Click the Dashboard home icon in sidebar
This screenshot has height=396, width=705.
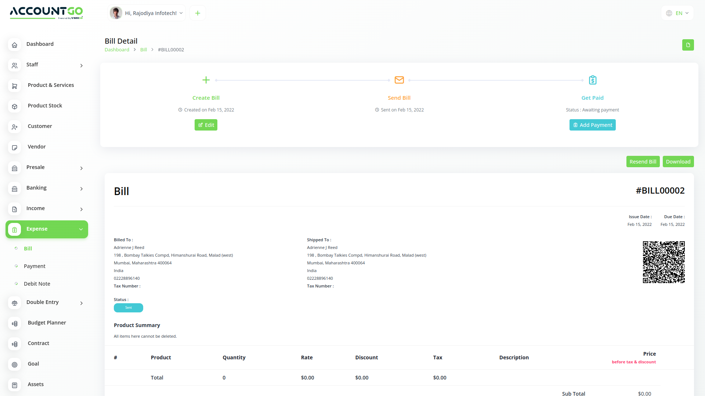pyautogui.click(x=15, y=45)
